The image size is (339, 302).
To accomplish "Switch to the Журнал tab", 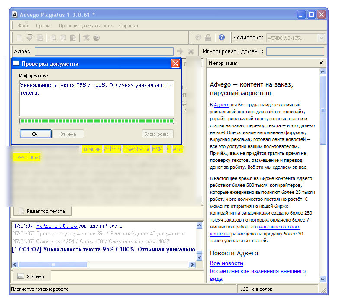I will pyautogui.click(x=32, y=276).
